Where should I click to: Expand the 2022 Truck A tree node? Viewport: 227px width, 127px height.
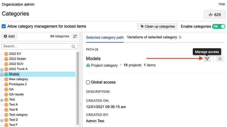[2, 69]
